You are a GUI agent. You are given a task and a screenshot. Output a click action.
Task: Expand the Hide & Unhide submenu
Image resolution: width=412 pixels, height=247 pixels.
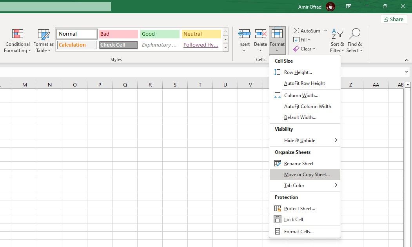coord(299,140)
